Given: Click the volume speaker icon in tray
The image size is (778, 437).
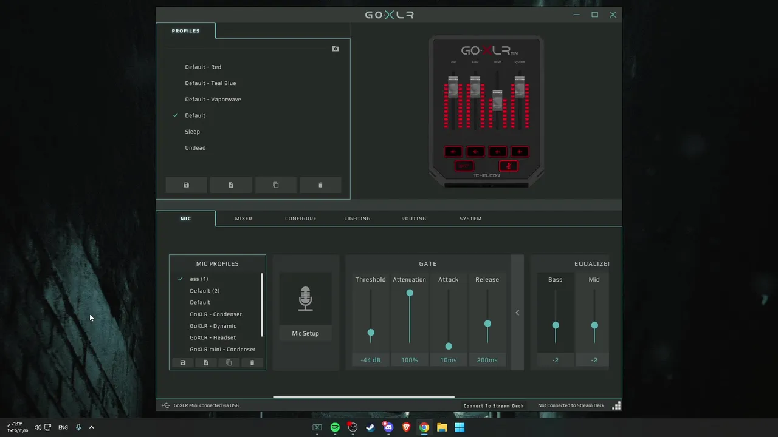Looking at the screenshot, I should [38, 427].
